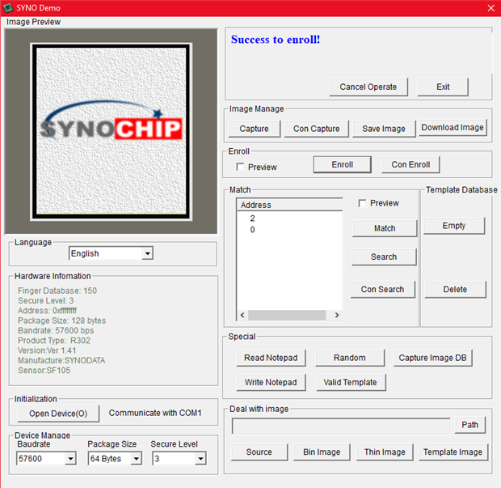Screen dimensions: 501x488
Task: Click 'Product Type: R302' text
Action: [54, 341]
